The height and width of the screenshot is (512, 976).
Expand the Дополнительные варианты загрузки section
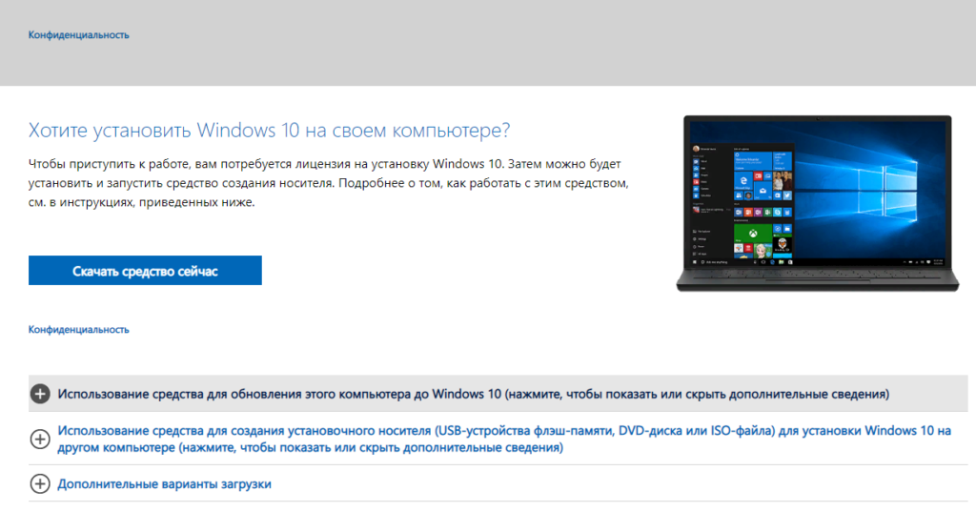click(x=164, y=484)
